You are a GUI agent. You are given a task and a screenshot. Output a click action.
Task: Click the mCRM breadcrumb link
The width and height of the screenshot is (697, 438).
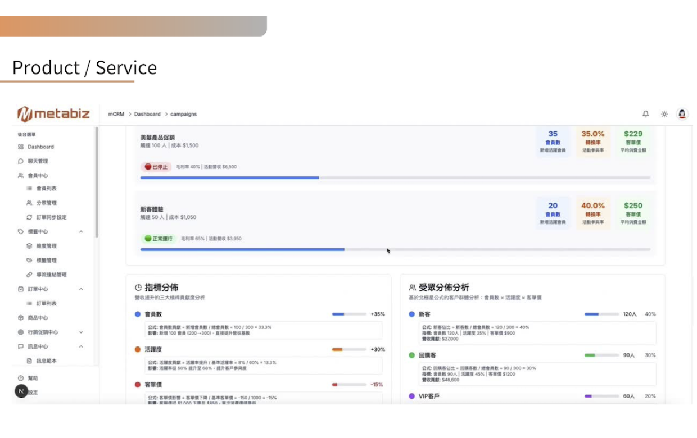coord(116,114)
